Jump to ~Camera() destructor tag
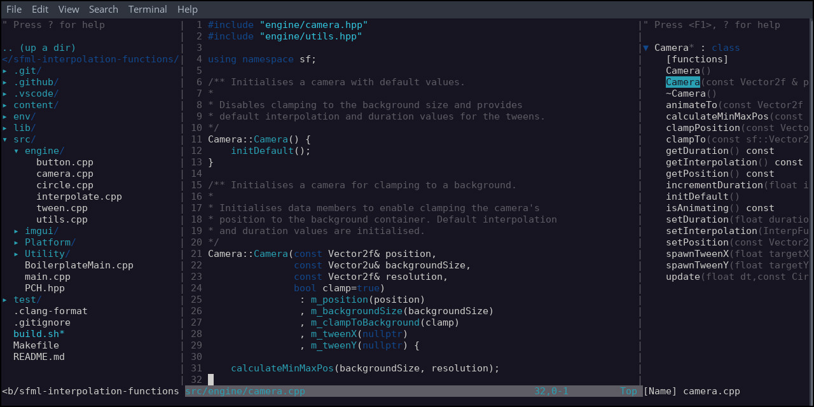This screenshot has height=407, width=814. click(x=691, y=93)
